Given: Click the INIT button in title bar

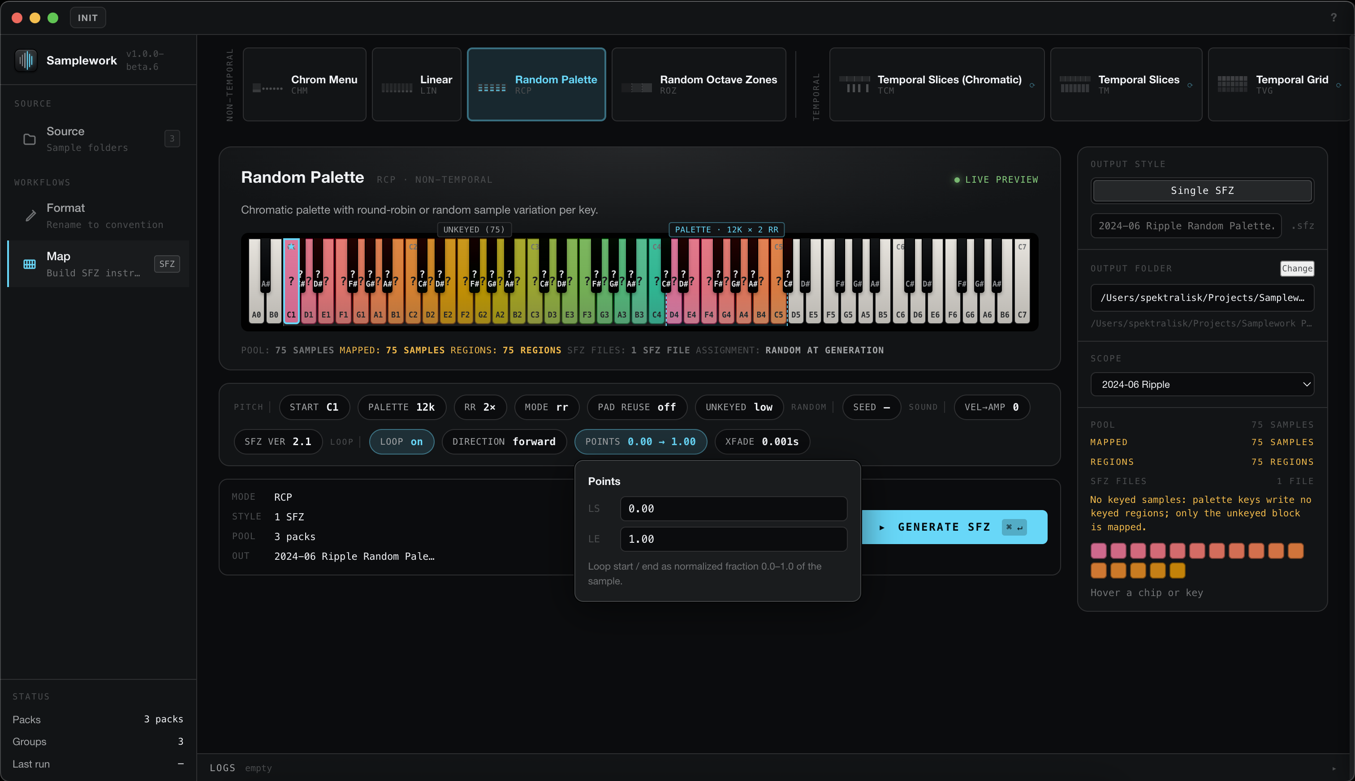Looking at the screenshot, I should point(87,17).
